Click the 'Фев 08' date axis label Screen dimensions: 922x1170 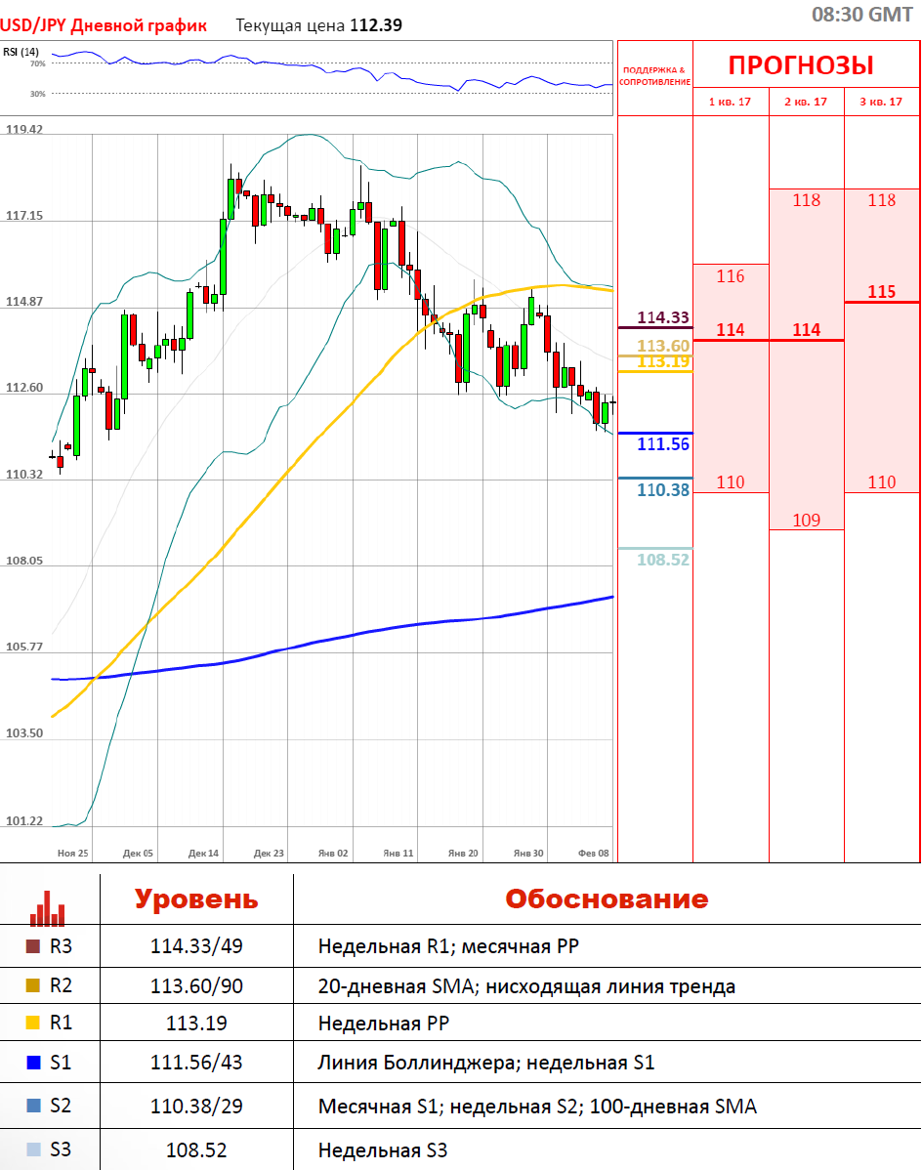pos(594,853)
